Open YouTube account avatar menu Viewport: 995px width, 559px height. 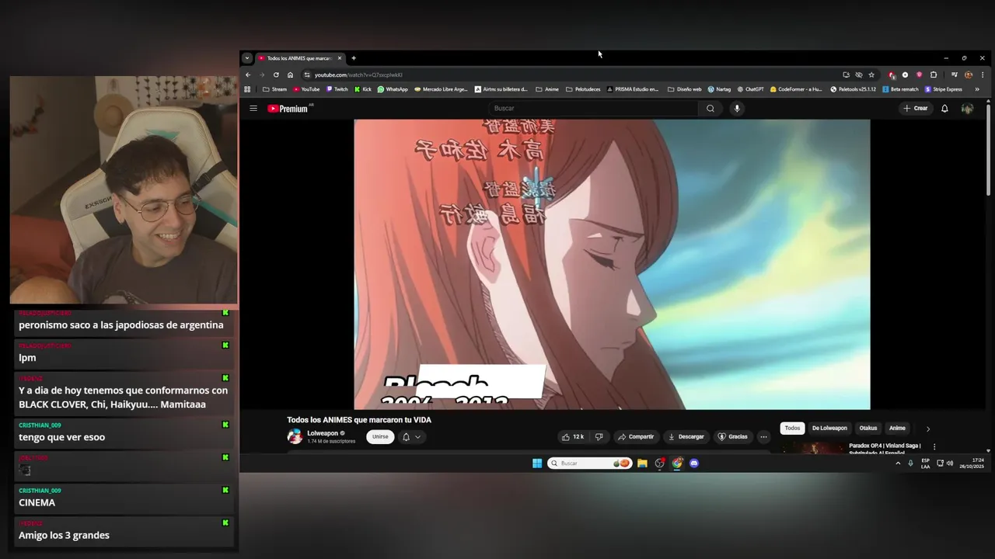pyautogui.click(x=967, y=109)
